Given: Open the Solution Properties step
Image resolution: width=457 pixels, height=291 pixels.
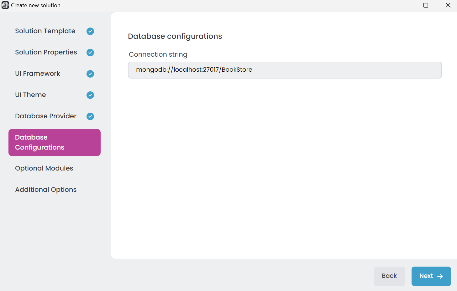Looking at the screenshot, I should coord(46,52).
